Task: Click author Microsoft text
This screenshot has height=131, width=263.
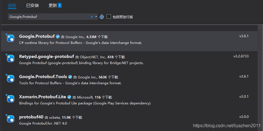Action: point(85,97)
